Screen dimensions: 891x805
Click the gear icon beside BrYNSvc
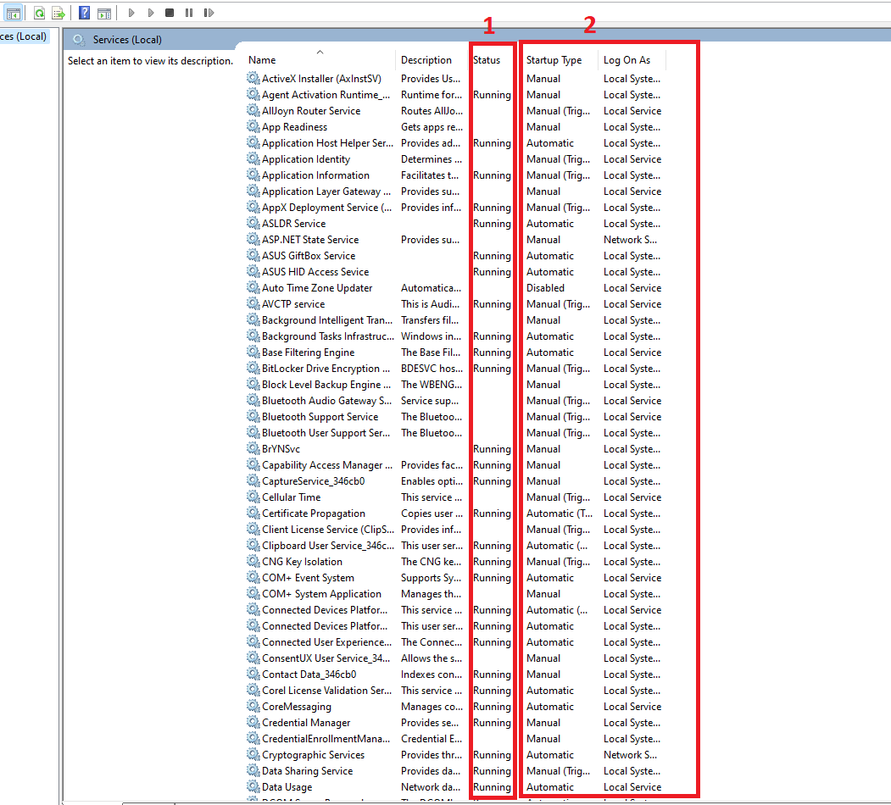tap(253, 448)
